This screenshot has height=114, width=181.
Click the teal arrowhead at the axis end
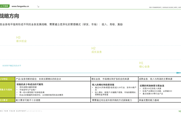179,73
